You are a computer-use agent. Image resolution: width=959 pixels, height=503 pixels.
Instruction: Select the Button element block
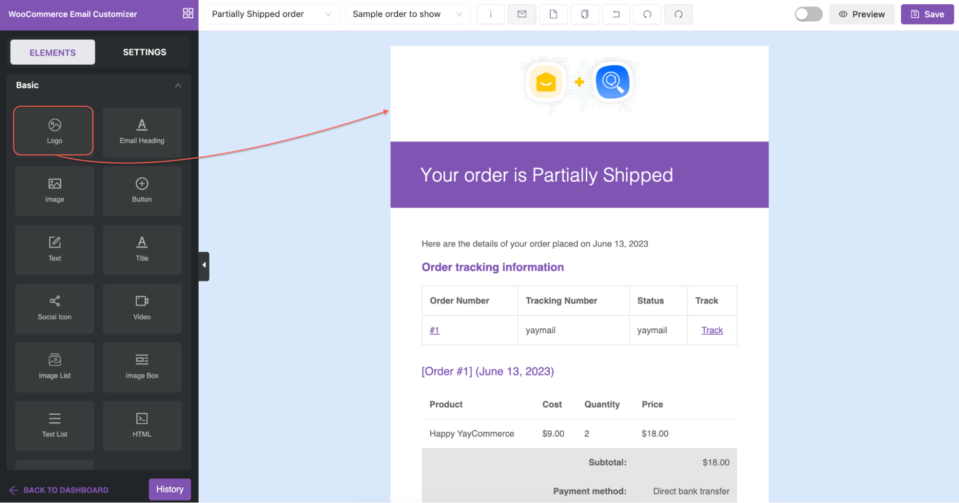(x=142, y=191)
